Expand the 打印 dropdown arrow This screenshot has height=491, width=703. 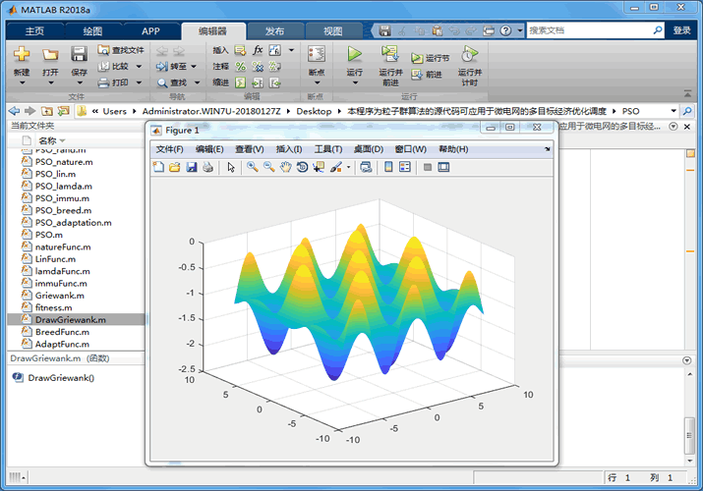(139, 82)
